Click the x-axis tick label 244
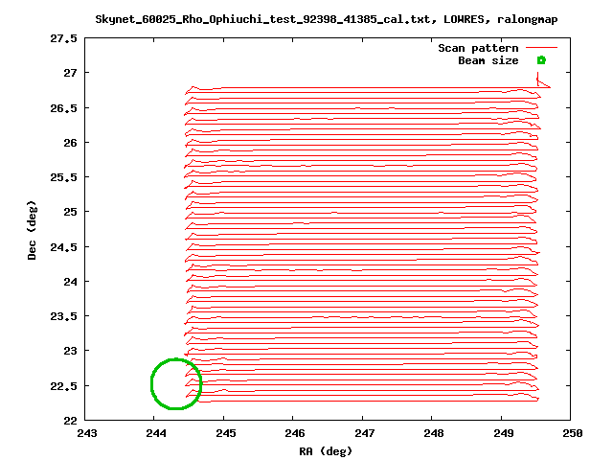The height and width of the screenshot is (460, 613). 156,433
